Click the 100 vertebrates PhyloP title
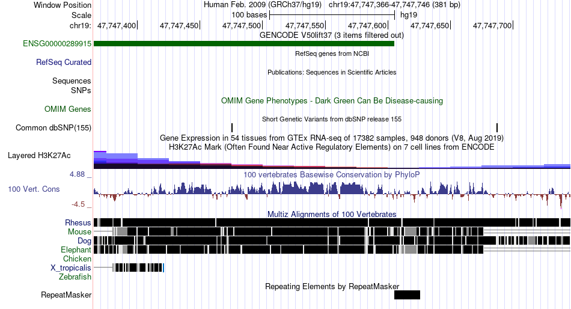 (332, 175)
